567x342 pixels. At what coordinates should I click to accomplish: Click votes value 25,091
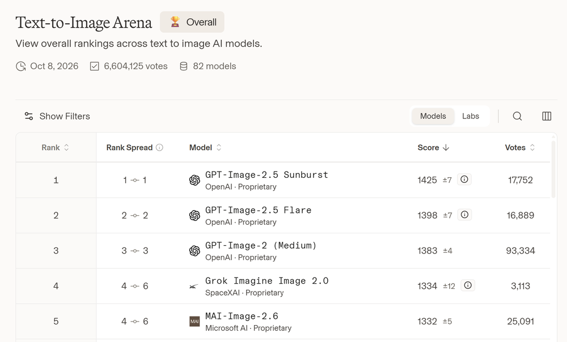click(521, 322)
